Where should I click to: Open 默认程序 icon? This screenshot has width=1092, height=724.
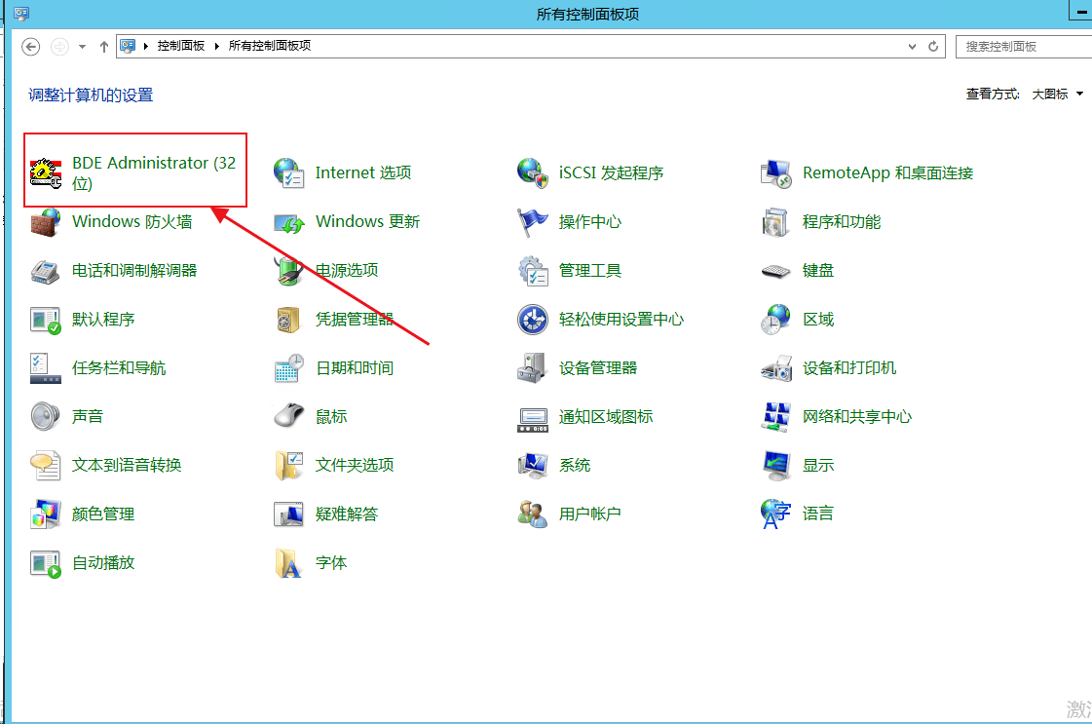(45, 320)
